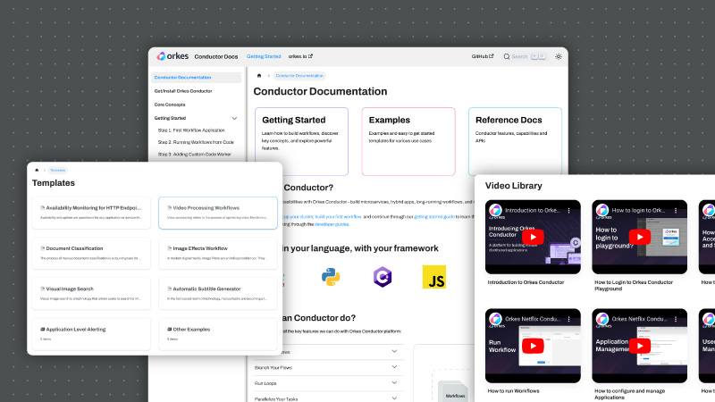
Task: Open Step 2: Running Workflows from Code
Action: tap(196, 142)
